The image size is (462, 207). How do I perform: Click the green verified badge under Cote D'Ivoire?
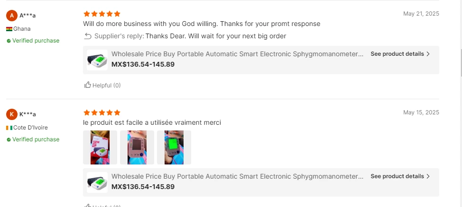point(9,140)
